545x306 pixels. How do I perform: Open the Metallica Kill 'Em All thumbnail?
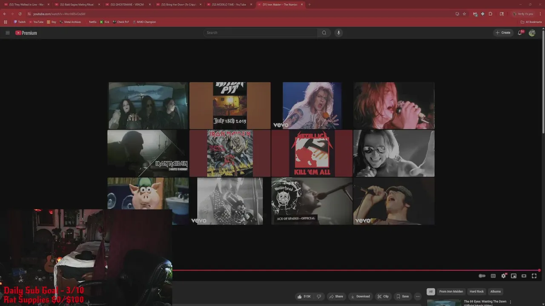312,153
